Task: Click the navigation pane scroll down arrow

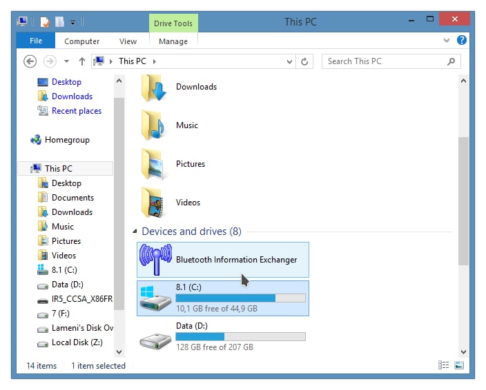Action: coord(119,351)
